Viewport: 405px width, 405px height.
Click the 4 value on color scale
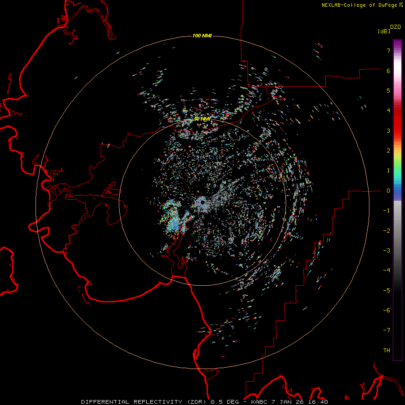[388, 111]
